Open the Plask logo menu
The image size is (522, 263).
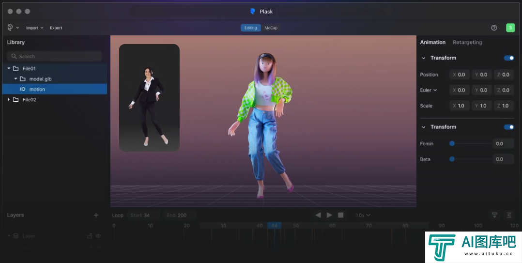[x=13, y=28]
